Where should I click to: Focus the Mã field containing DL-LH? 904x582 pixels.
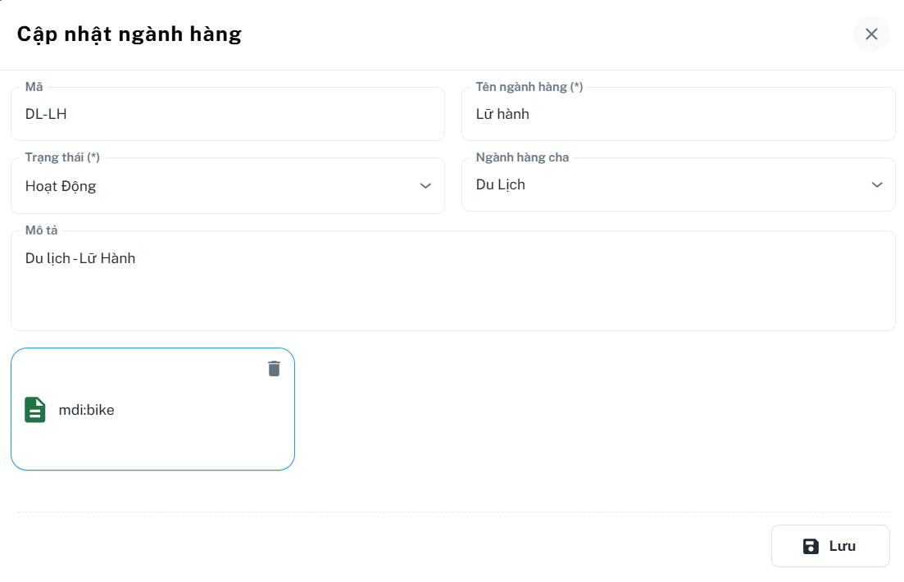point(227,114)
